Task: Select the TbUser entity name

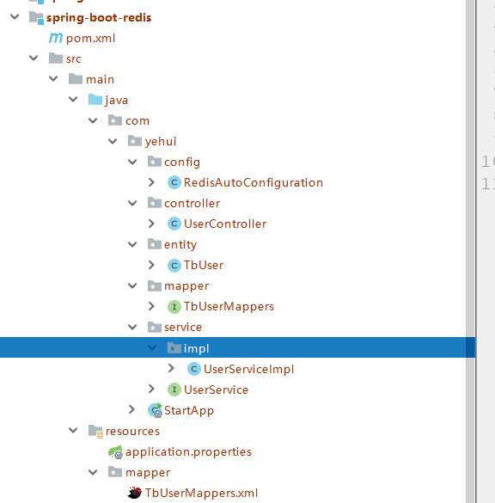Action: (204, 265)
